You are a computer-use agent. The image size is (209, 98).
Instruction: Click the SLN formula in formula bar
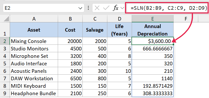point(169,8)
